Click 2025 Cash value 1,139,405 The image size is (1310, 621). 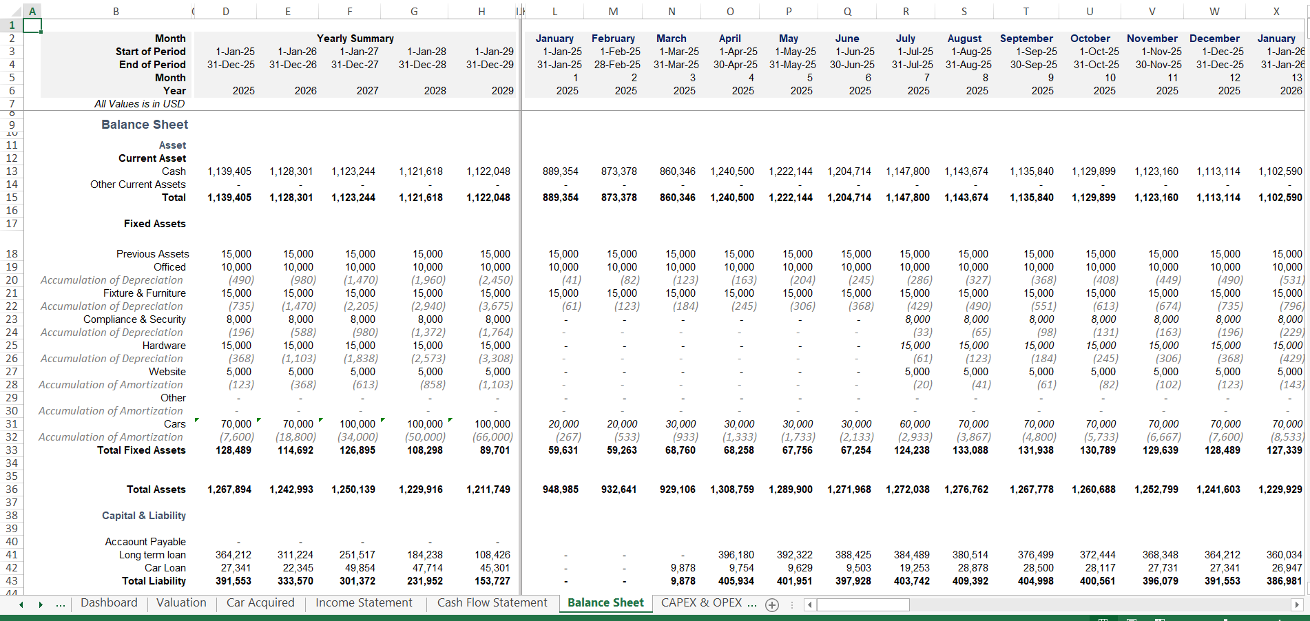[229, 171]
